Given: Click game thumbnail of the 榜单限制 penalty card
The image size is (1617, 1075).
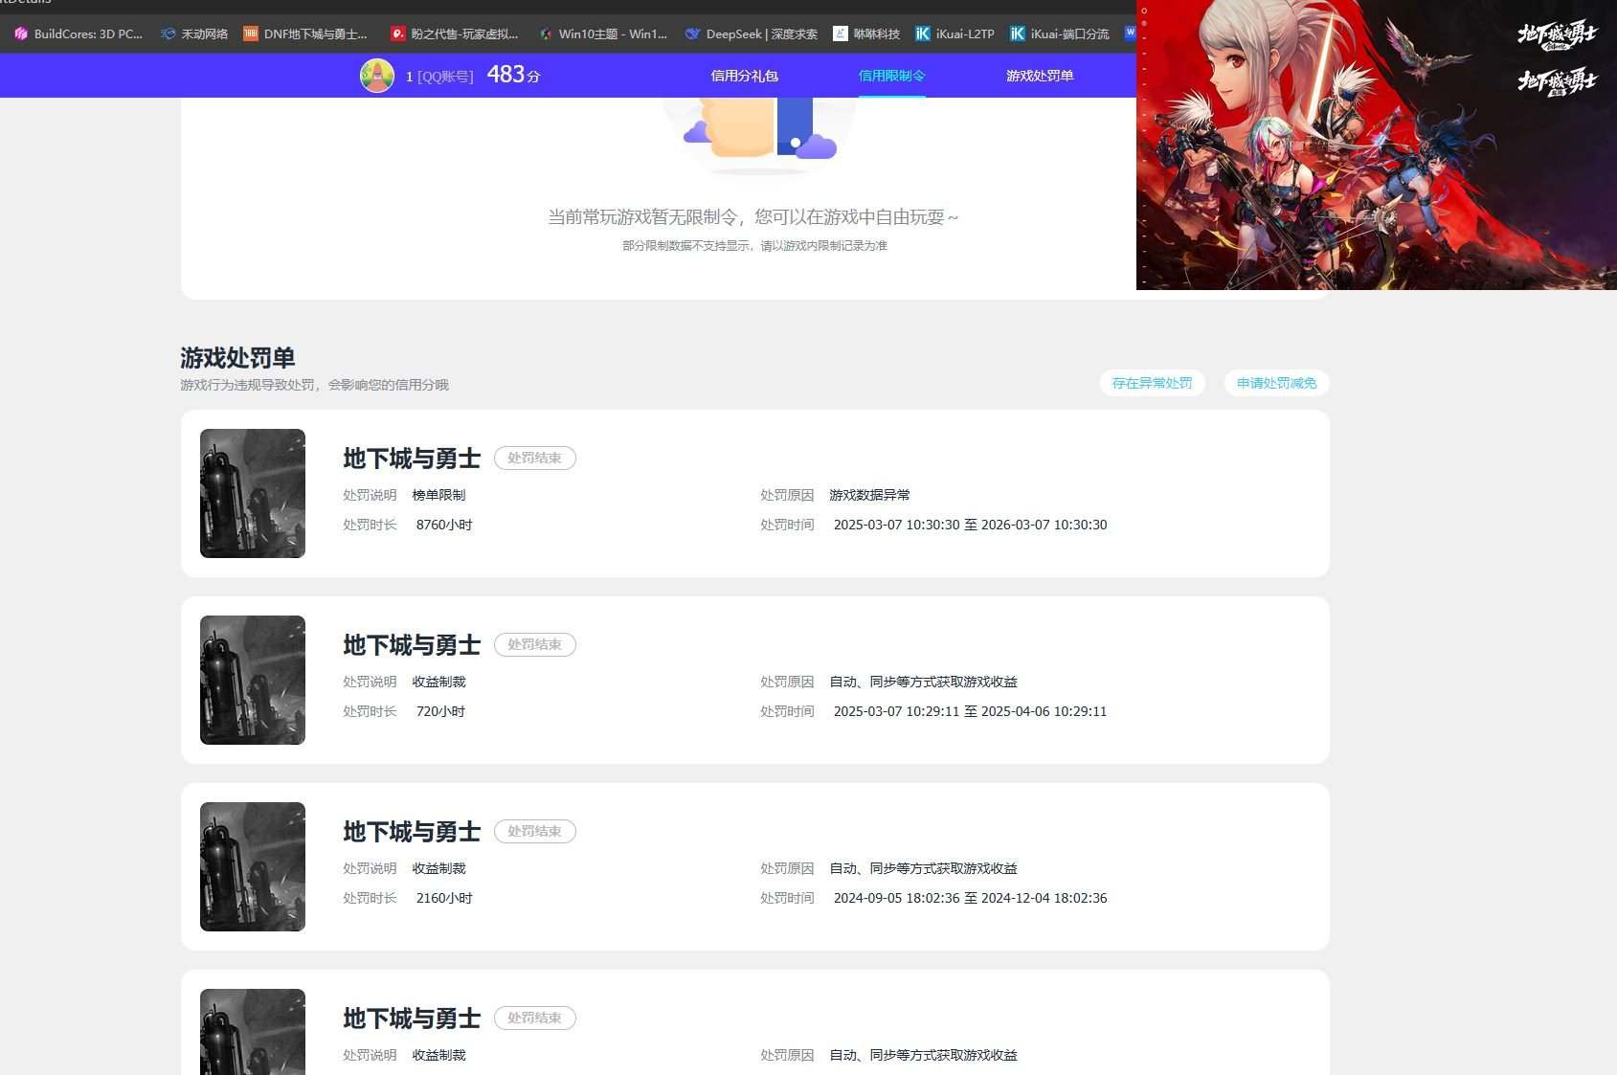Looking at the screenshot, I should click(x=253, y=493).
